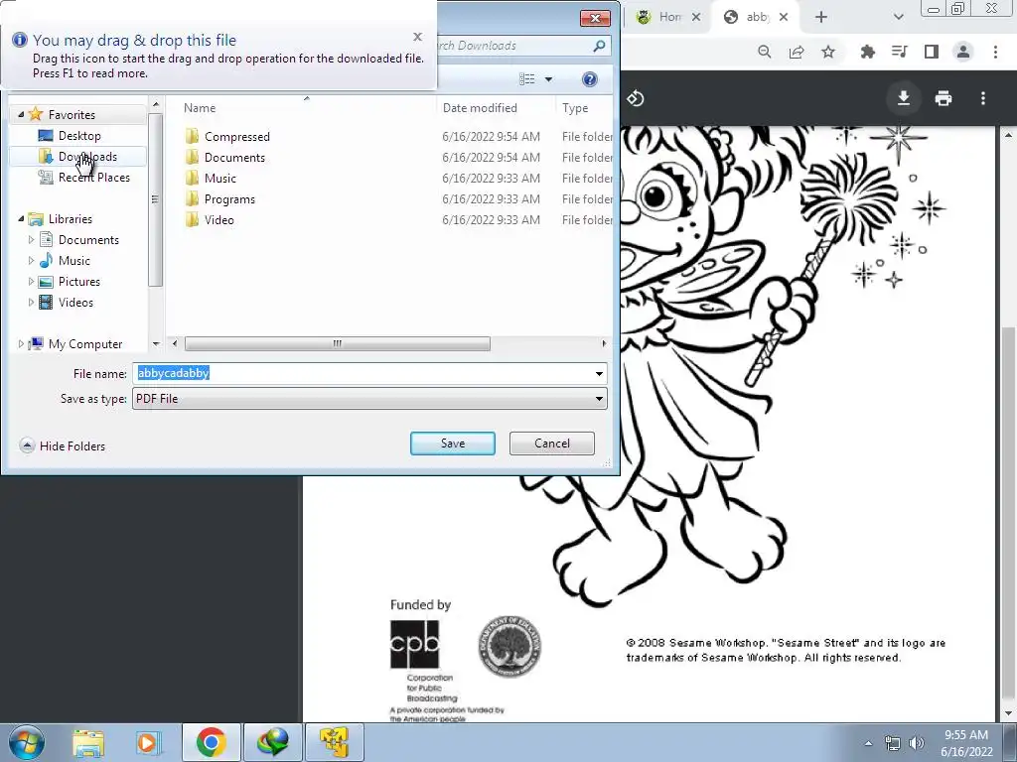
Task: Close the abby PDF tab
Action: tap(784, 18)
